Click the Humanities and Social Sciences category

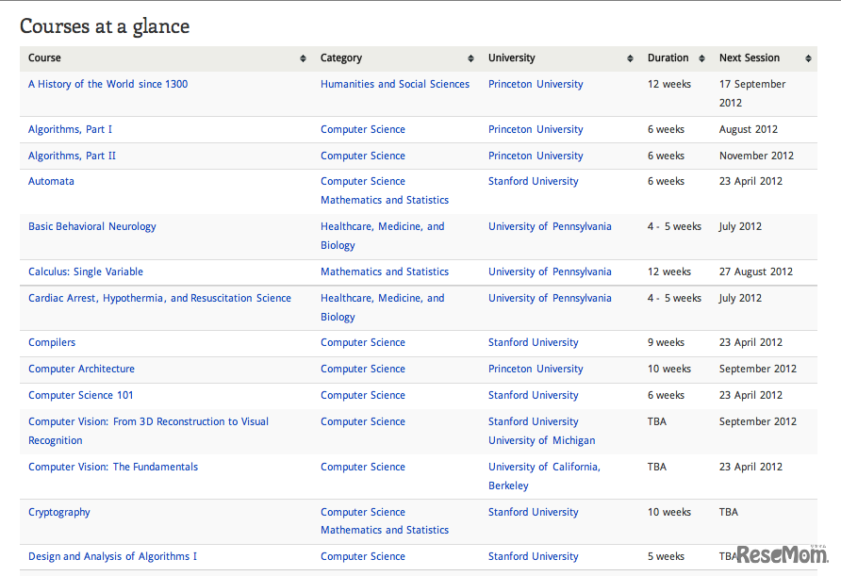click(394, 84)
